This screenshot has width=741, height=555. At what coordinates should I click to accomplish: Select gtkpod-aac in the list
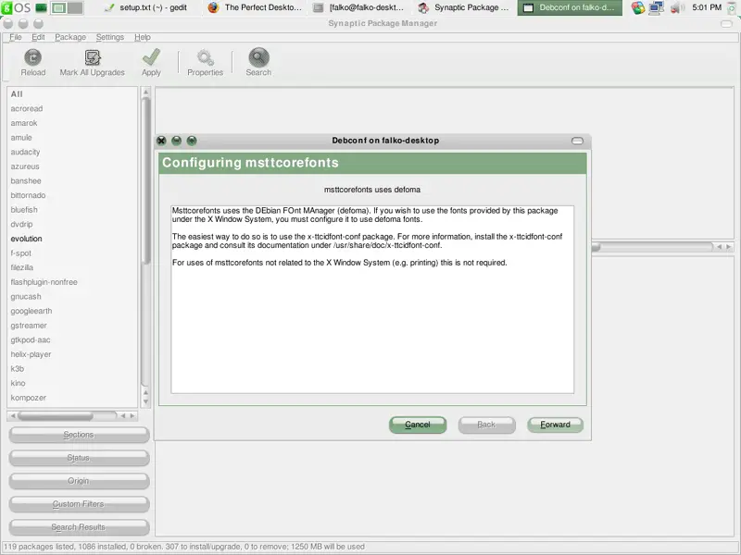pyautogui.click(x=72, y=339)
